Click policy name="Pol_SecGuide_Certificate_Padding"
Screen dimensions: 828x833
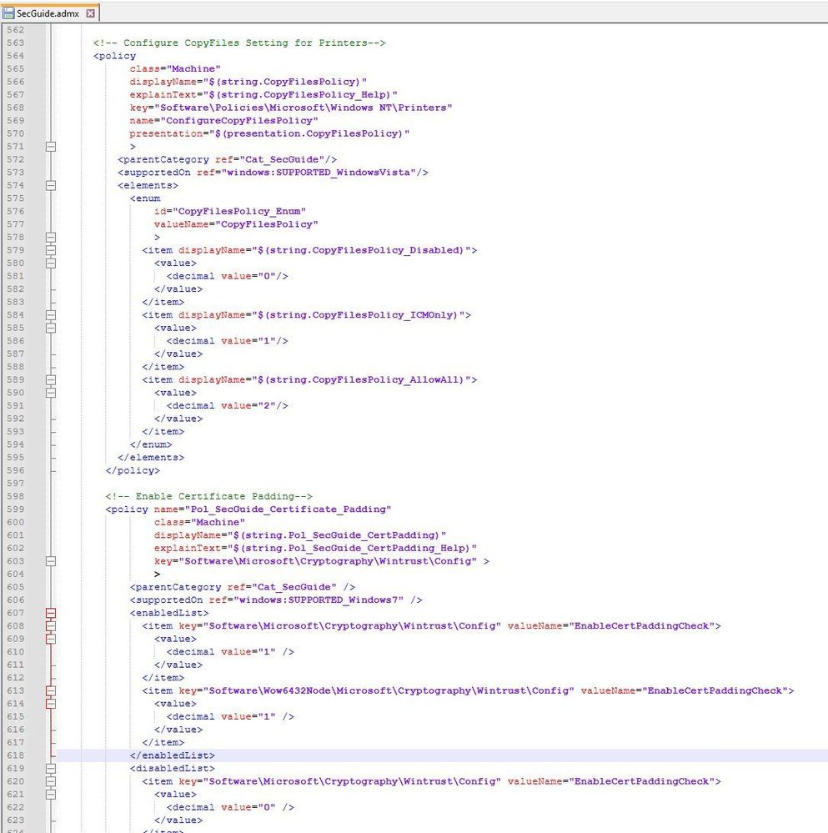pyautogui.click(x=248, y=509)
